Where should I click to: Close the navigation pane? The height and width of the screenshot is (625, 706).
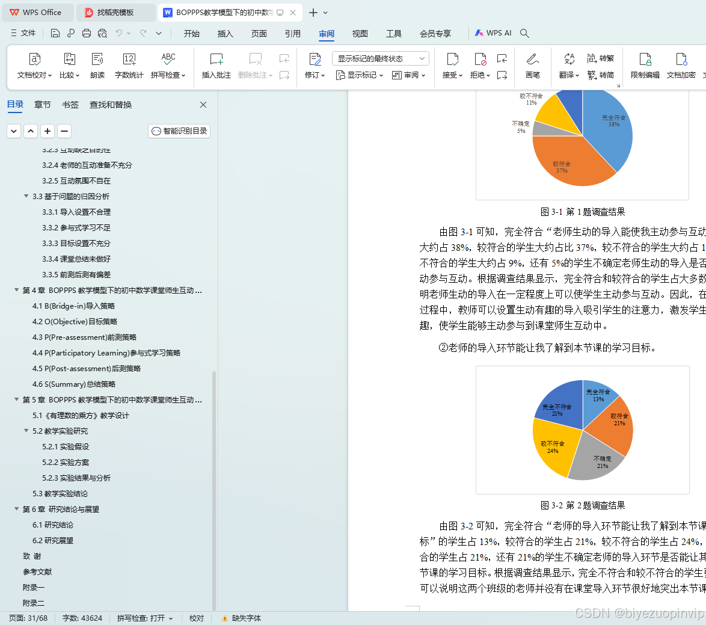click(203, 105)
